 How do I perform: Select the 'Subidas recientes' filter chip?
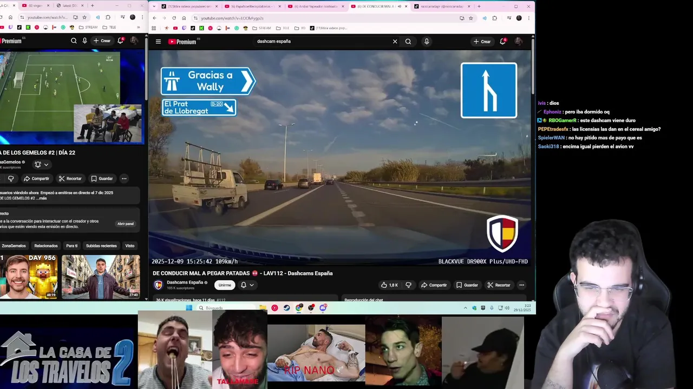coord(101,246)
